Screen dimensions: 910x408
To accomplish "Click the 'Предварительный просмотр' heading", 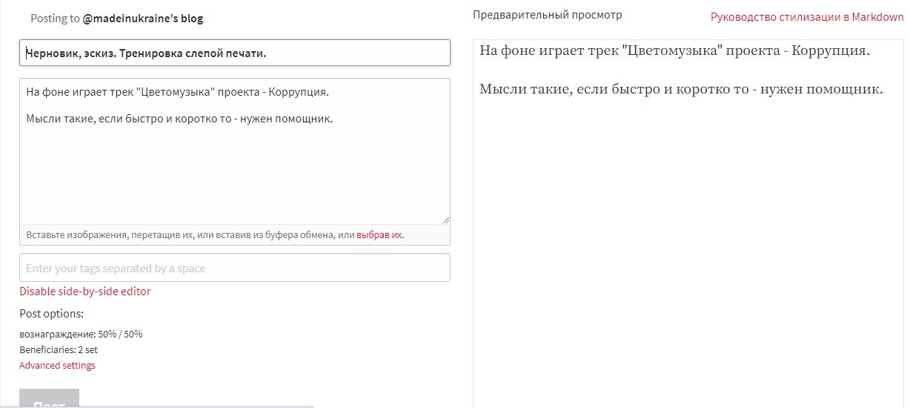I will point(548,15).
